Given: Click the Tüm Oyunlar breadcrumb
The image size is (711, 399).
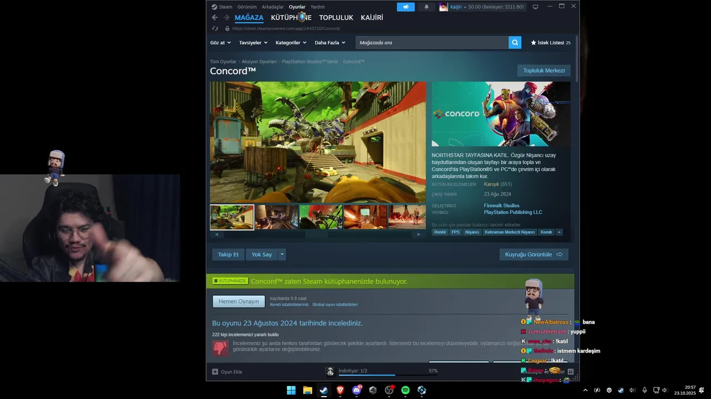Looking at the screenshot, I should click(x=223, y=62).
